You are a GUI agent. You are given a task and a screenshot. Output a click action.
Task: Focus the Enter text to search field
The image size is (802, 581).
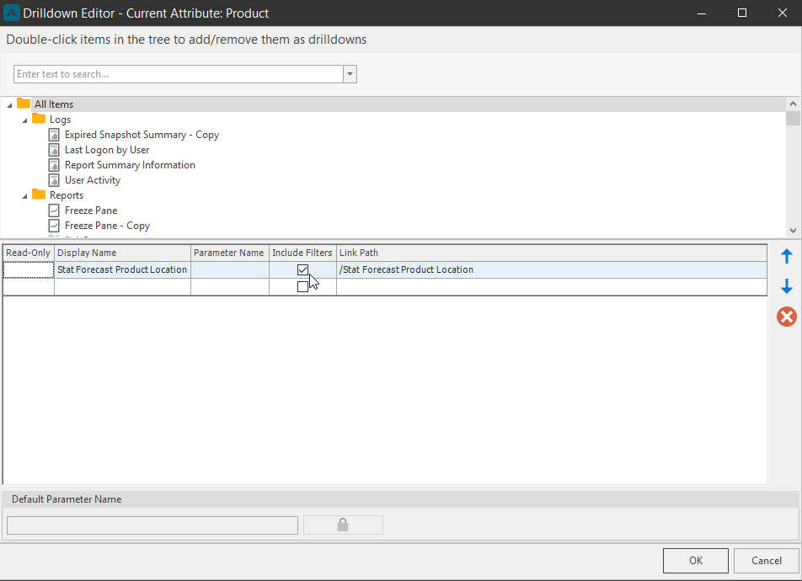179,74
